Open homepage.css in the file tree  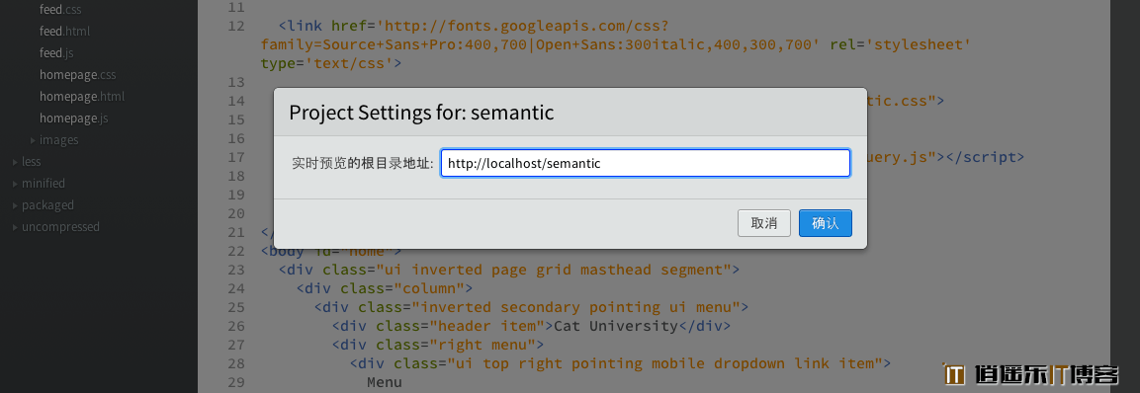pos(78,75)
